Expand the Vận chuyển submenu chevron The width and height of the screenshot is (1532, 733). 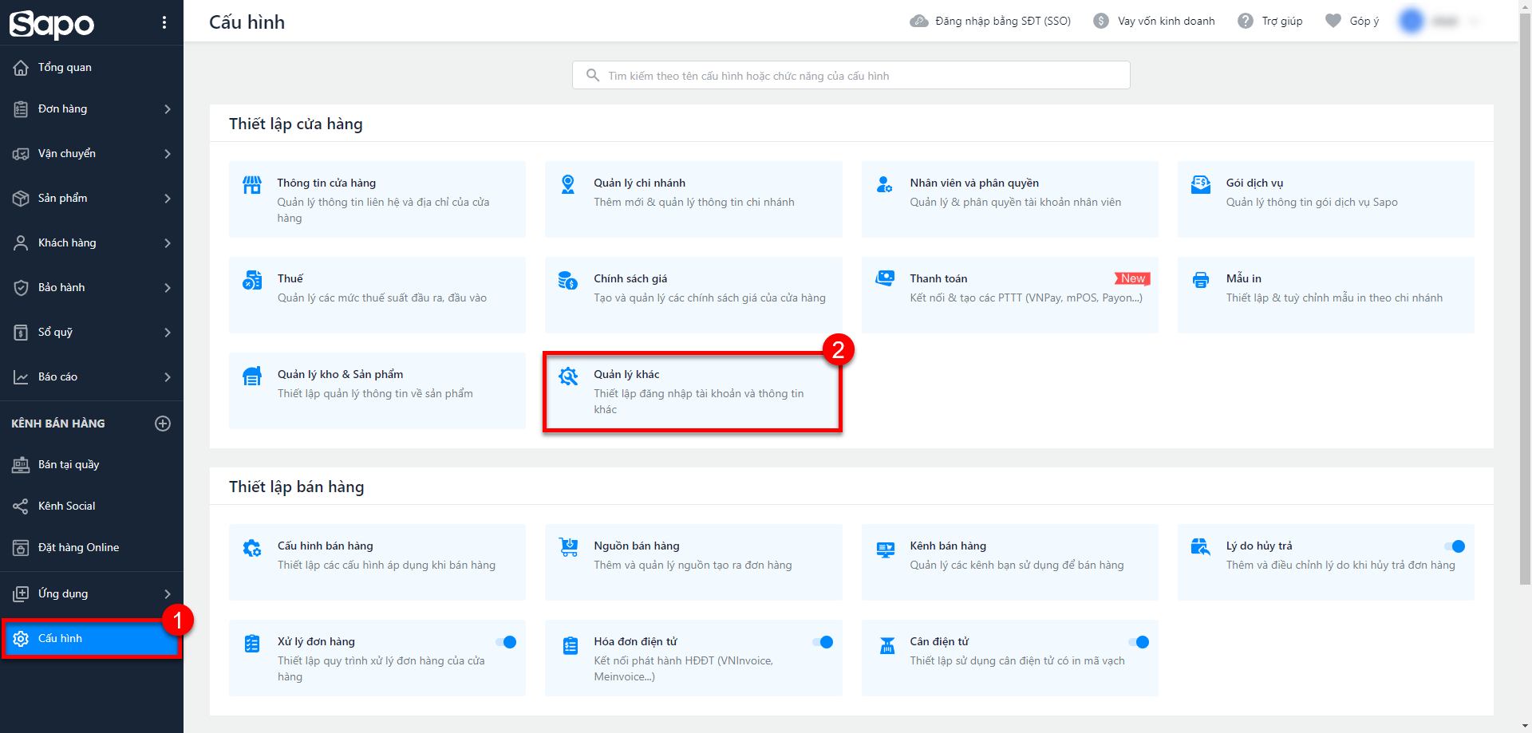168,154
